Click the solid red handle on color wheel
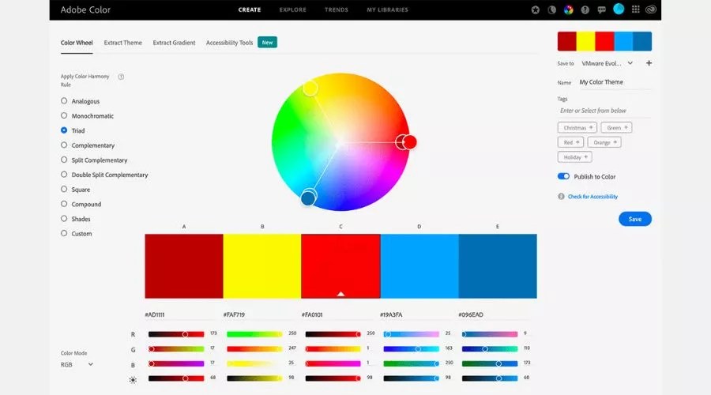 410,142
